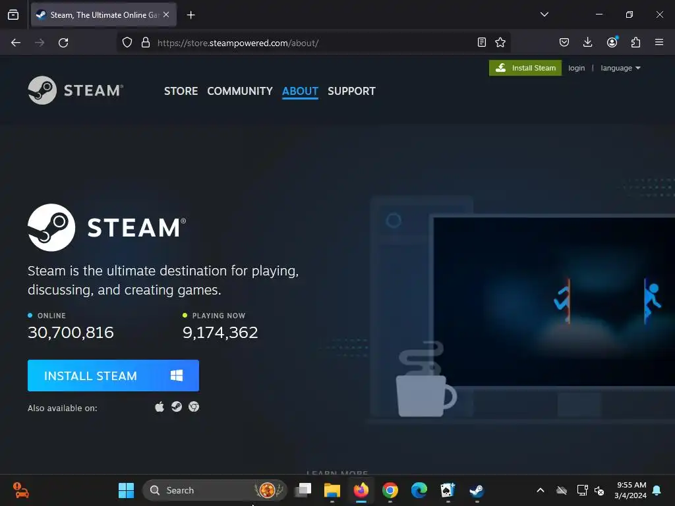Click the Steam logo in header
This screenshot has width=675, height=506.
pos(76,90)
